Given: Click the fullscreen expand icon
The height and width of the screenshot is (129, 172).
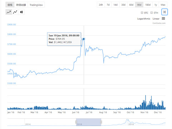Looking at the screenshot, I should click(x=164, y=12).
